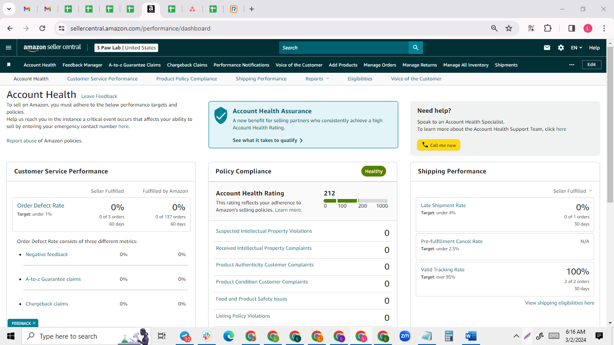Open the three-dot more menu beside Edit

click(572, 65)
